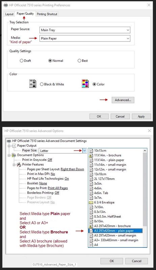Select 12x12in. - small margin size

point(110,169)
